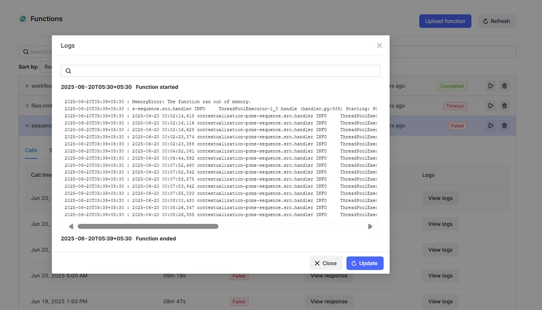Run the Completed workflow function play icon
This screenshot has width=542, height=310.
491,86
